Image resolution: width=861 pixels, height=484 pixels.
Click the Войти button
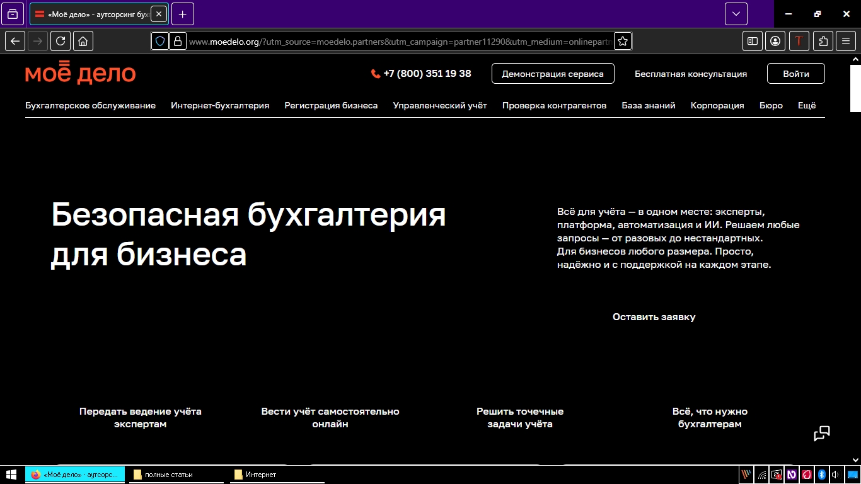point(796,74)
